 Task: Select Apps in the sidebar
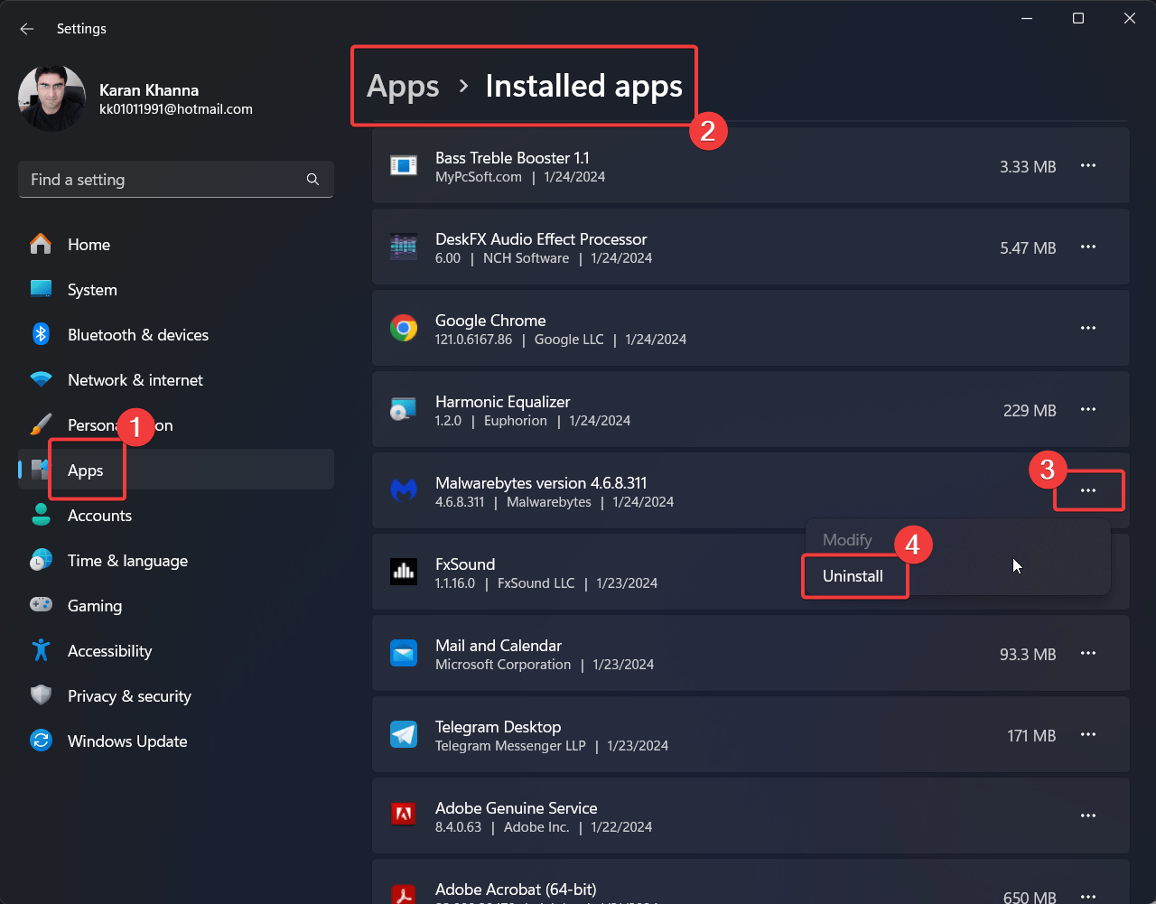(176, 471)
